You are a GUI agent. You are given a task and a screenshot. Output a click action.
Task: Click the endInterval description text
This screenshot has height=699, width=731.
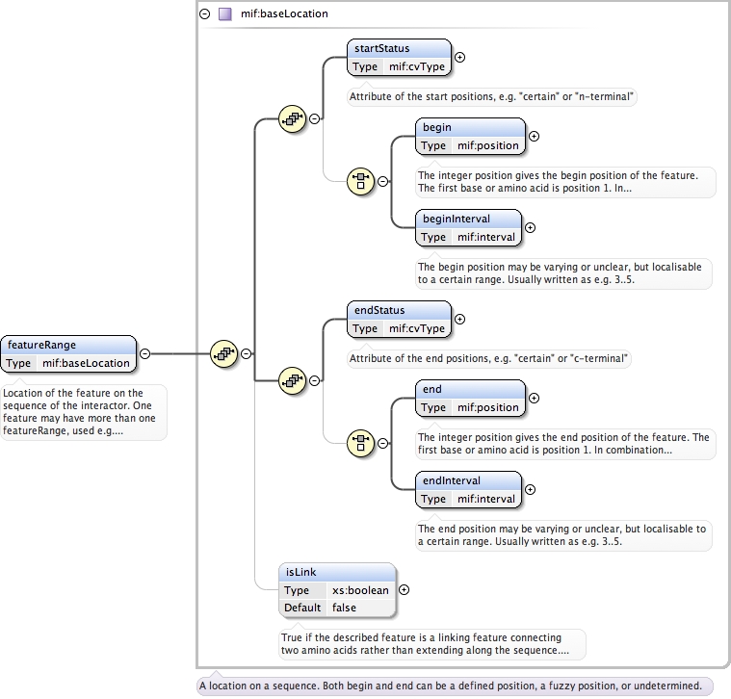(563, 535)
